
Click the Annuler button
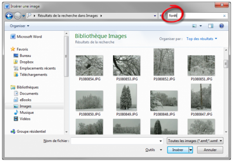point(210,150)
